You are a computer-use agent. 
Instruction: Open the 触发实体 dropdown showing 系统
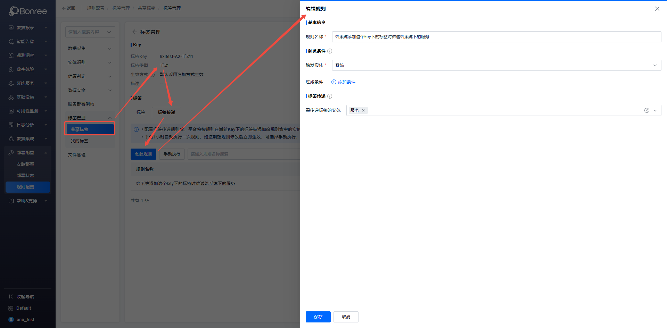496,65
